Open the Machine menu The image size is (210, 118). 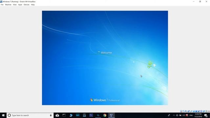coord(8,5)
